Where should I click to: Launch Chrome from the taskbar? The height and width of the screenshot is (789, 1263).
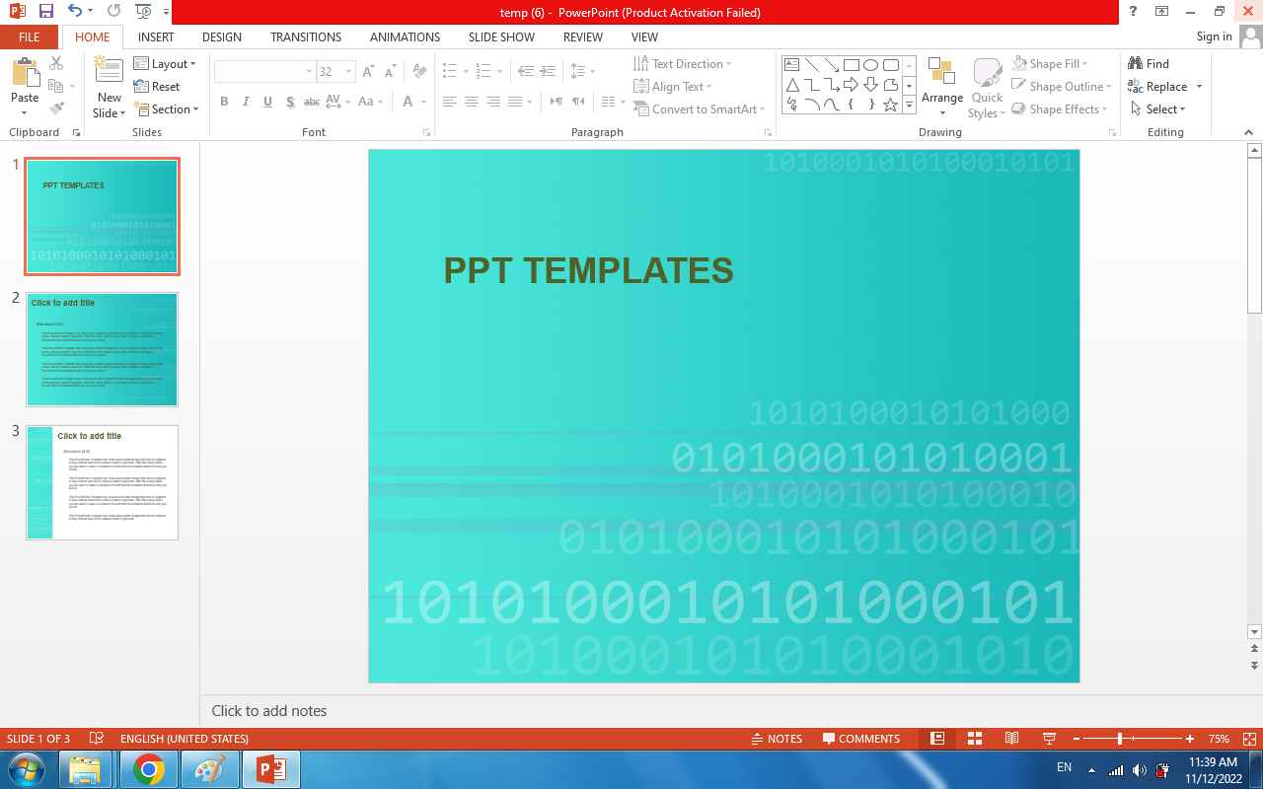click(x=149, y=769)
